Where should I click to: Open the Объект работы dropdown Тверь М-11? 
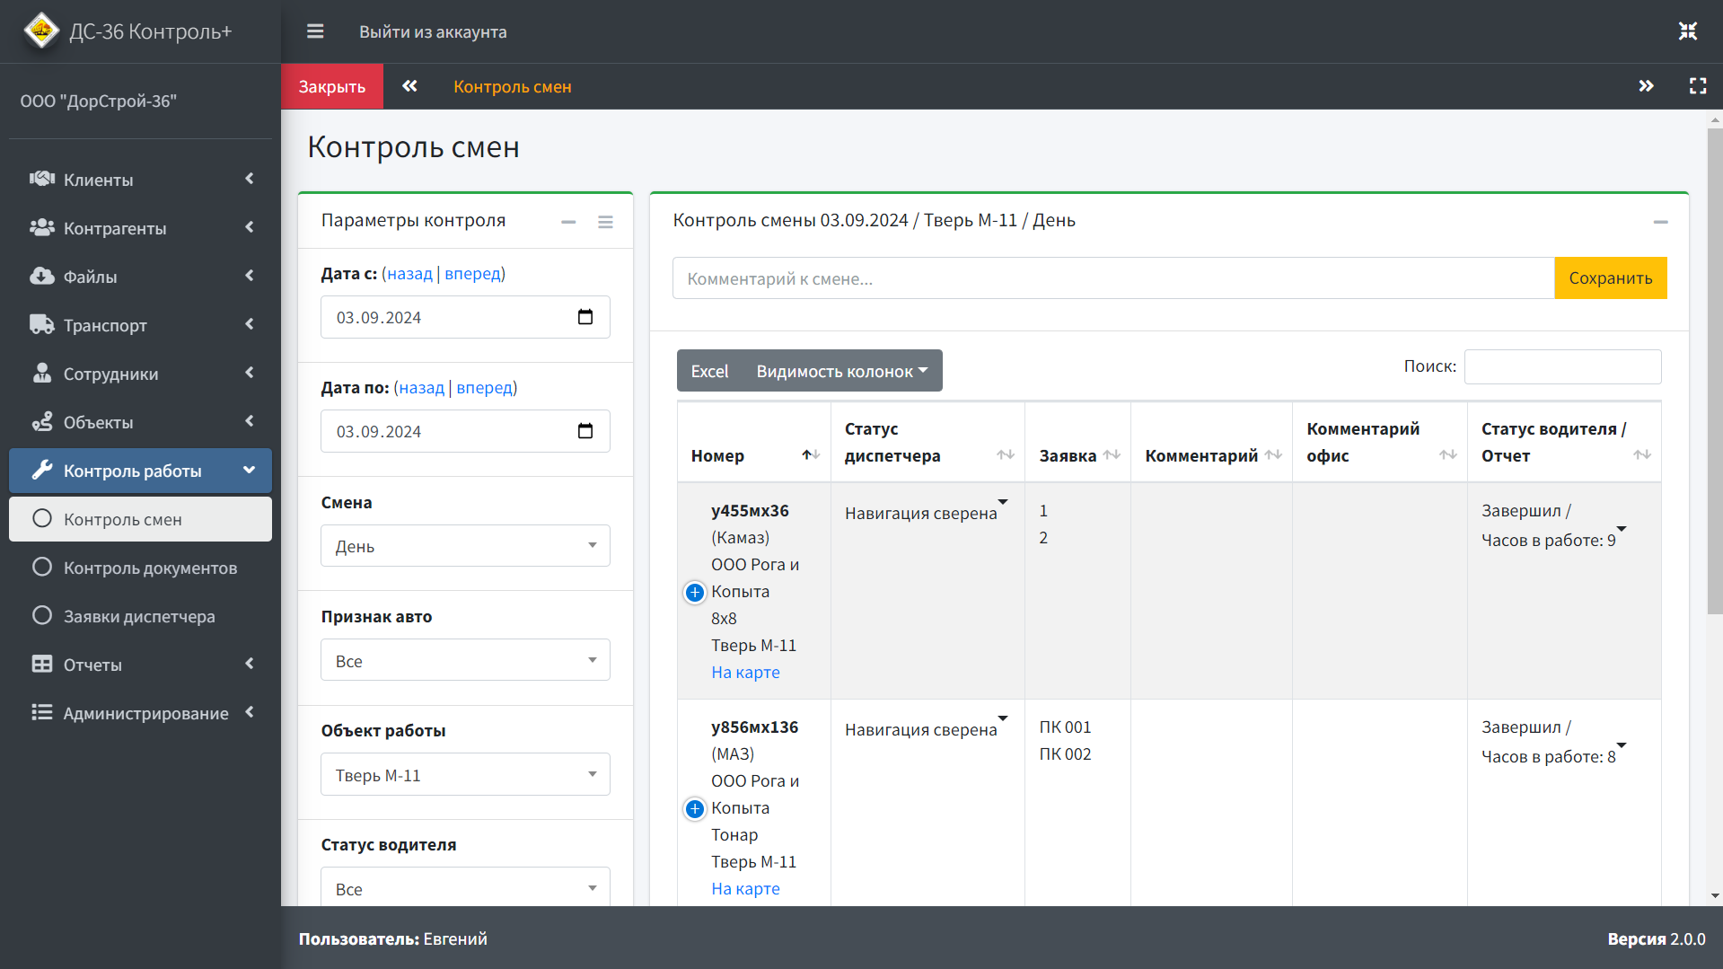click(465, 774)
